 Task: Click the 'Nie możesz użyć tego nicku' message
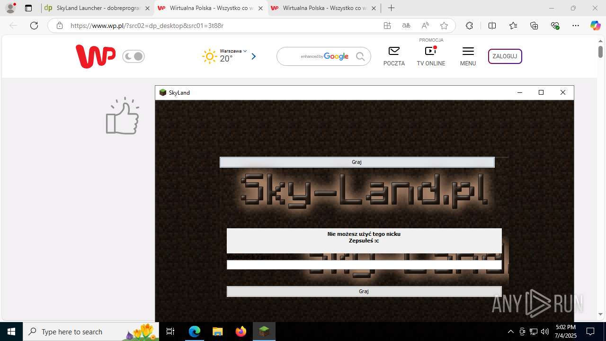(x=364, y=234)
